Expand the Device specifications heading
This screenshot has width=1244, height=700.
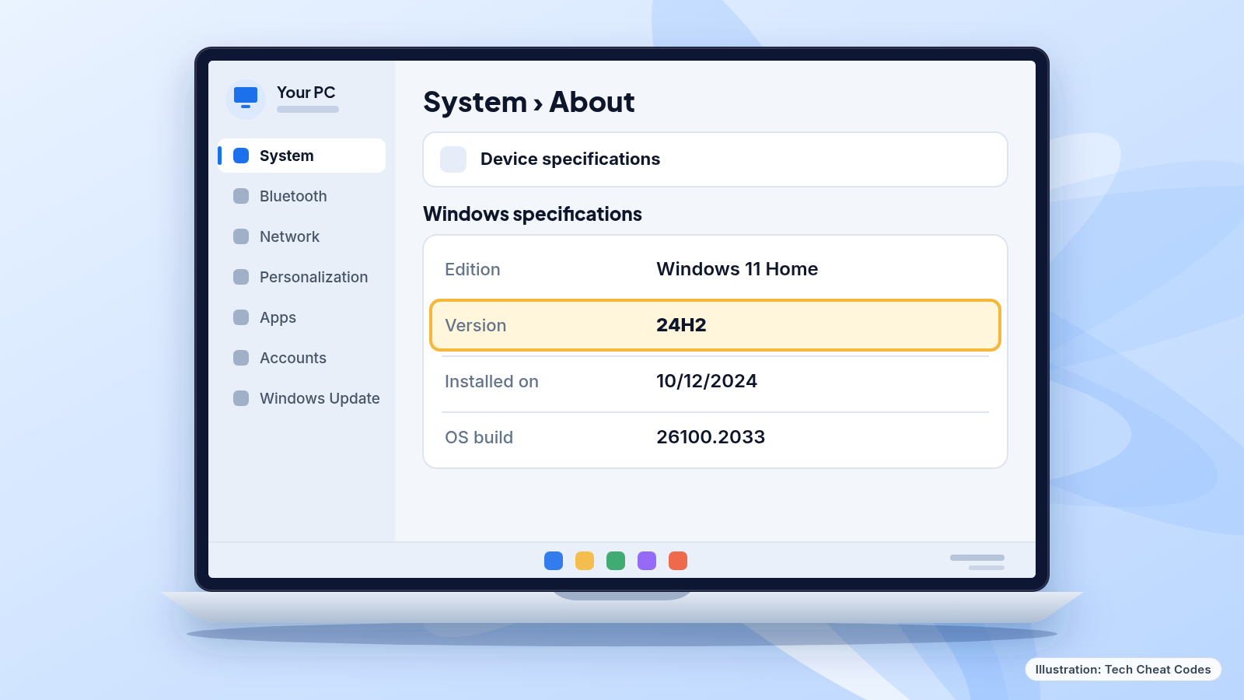(570, 159)
